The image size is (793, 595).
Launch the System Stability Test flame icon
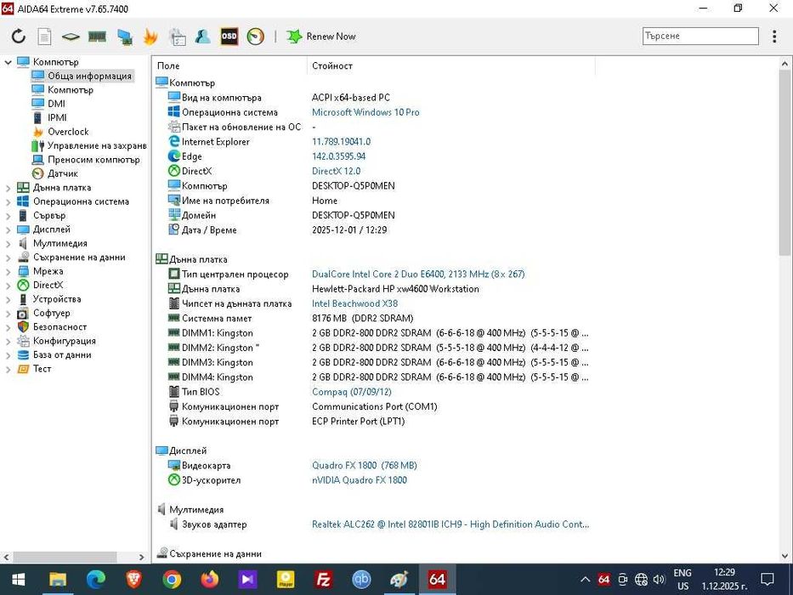pos(150,37)
